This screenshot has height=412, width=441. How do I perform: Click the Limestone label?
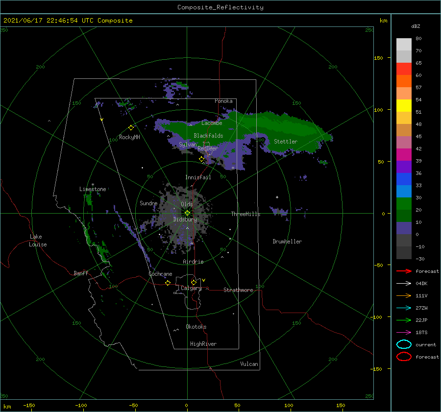(93, 189)
